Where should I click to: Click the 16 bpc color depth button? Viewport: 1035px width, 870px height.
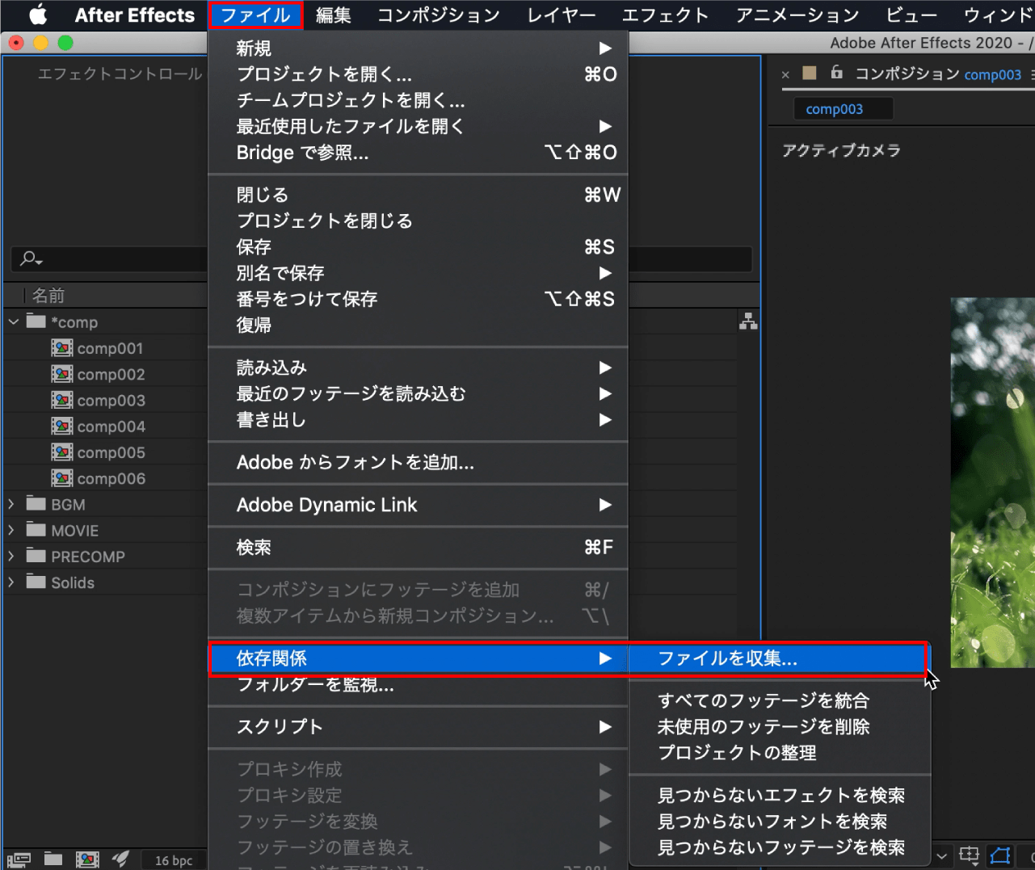point(174,860)
